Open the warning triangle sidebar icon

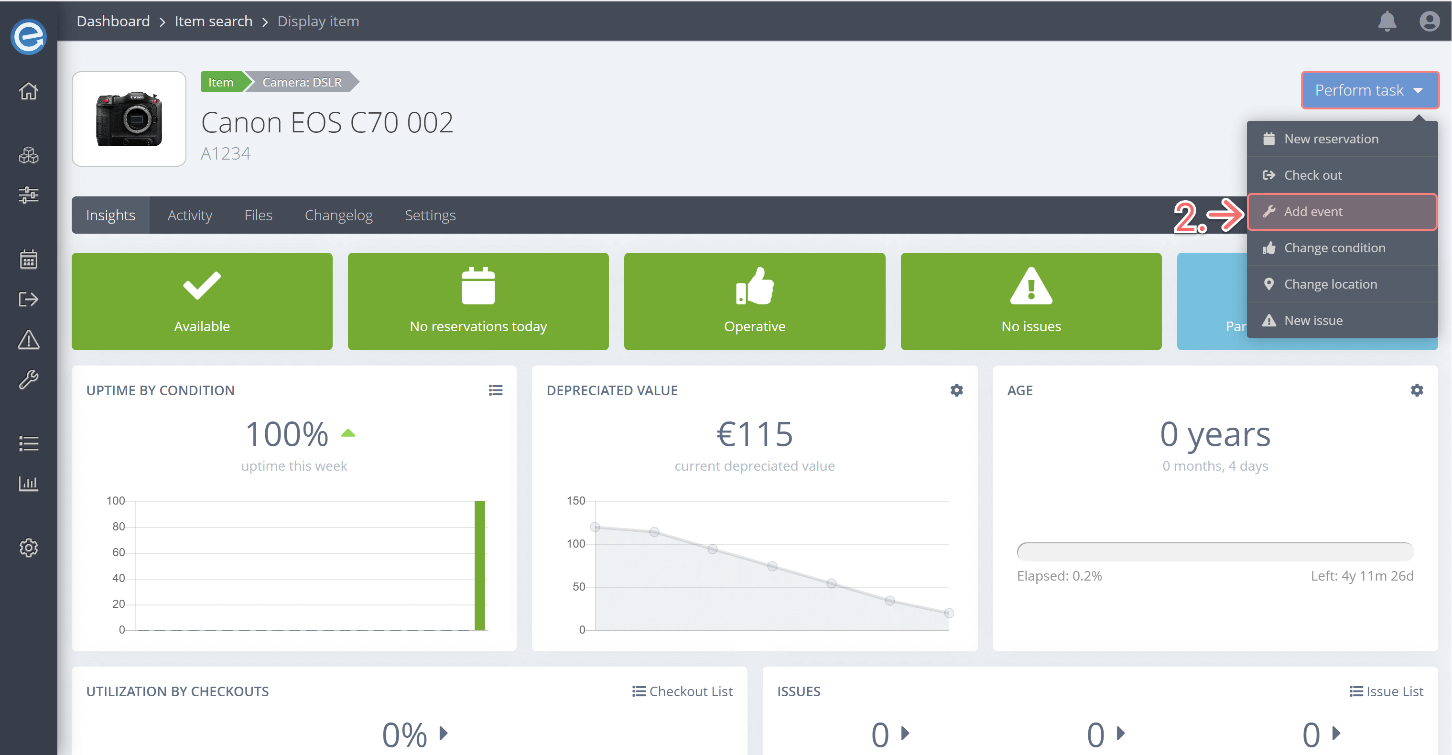pyautogui.click(x=28, y=339)
